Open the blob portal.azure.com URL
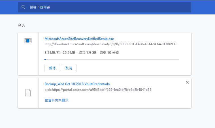The image size is (215, 128). [x=98, y=90]
